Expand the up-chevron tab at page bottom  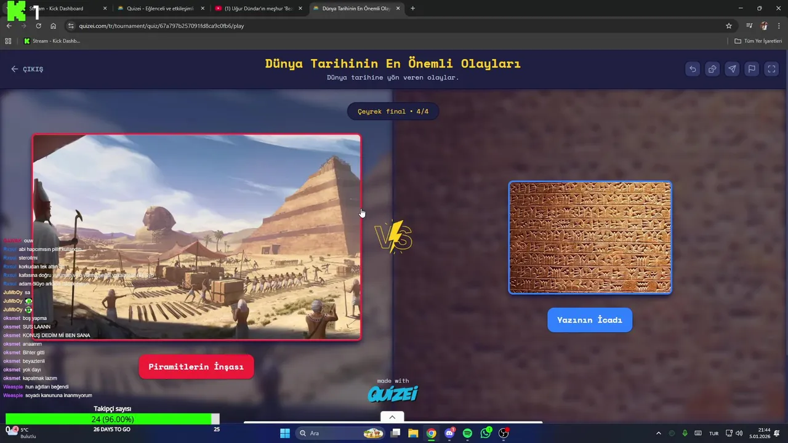[x=392, y=417]
